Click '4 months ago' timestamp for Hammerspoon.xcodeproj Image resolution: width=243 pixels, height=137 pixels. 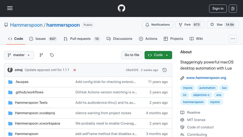(x=157, y=113)
